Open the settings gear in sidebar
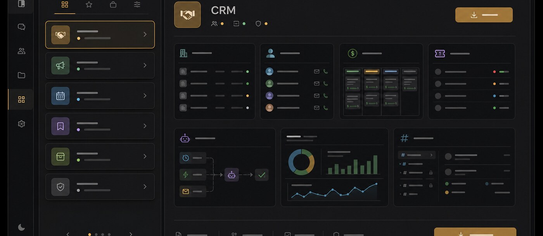543x236 pixels. point(21,124)
